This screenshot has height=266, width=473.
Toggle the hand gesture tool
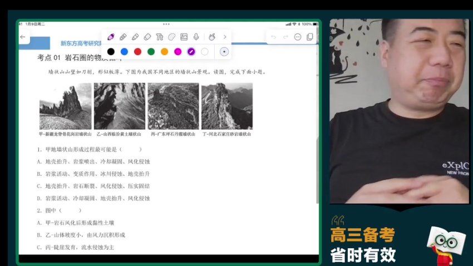212,37
